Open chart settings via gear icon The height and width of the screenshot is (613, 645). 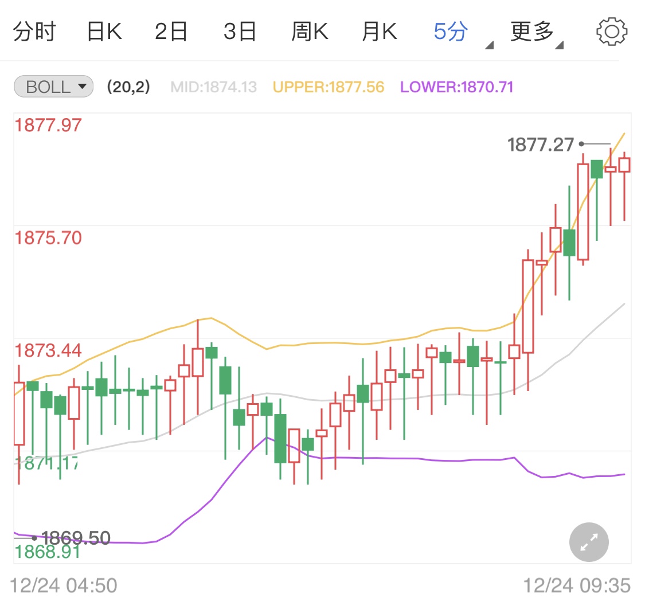coord(612,32)
